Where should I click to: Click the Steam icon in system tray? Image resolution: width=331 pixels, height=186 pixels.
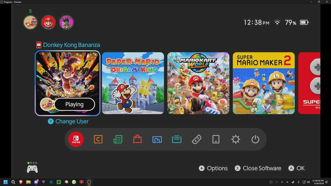[x=293, y=182]
